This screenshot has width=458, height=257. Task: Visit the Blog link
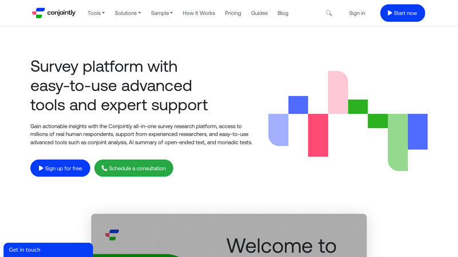coord(283,13)
